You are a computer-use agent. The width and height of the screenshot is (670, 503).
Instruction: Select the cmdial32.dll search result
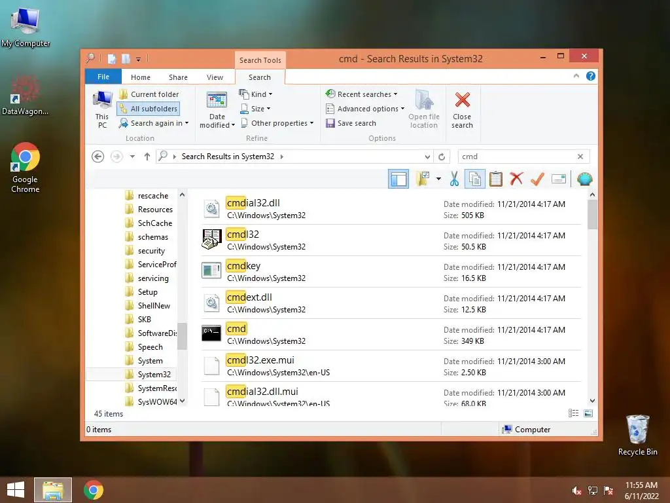coord(391,209)
